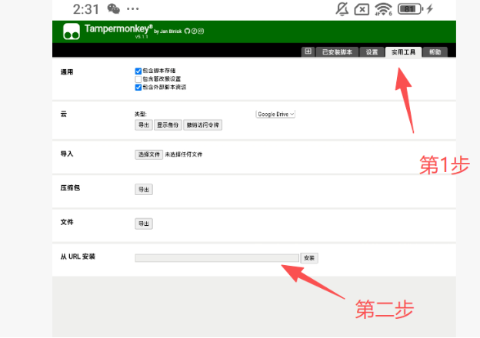Click the 2:31 clock in status bar

pos(86,9)
